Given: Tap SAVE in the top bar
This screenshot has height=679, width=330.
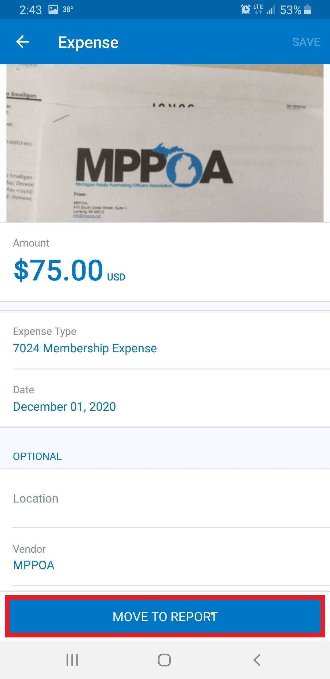Looking at the screenshot, I should [306, 42].
